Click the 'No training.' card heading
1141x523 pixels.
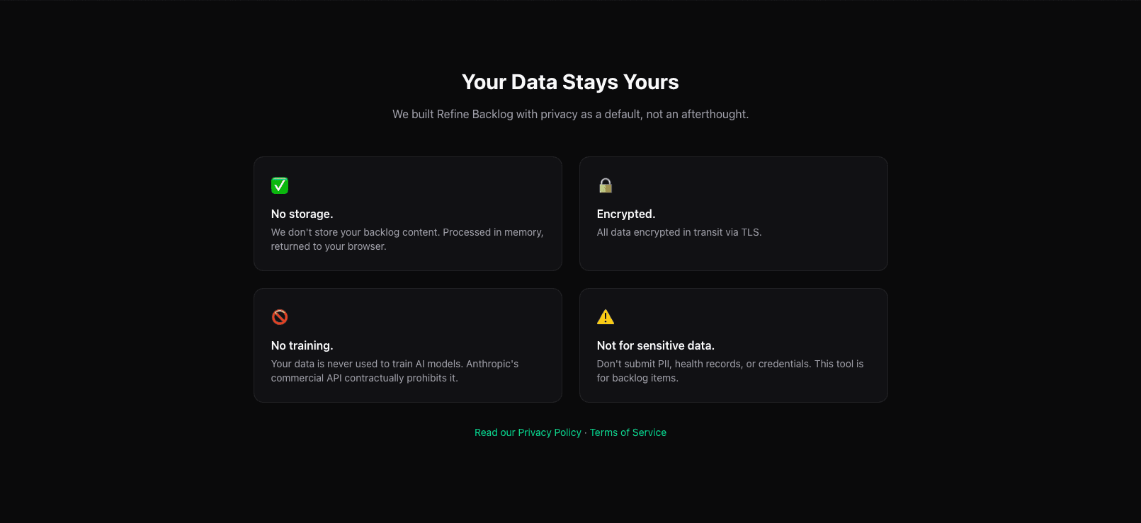[302, 345]
